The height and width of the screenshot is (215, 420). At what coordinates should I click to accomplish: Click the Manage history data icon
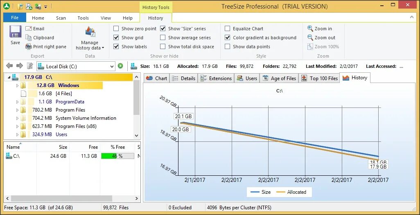pyautogui.click(x=90, y=32)
